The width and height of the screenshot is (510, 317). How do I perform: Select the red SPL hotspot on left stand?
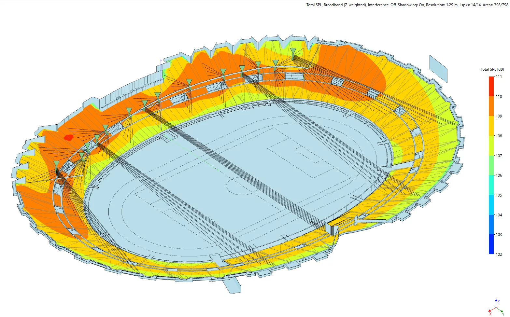68,137
